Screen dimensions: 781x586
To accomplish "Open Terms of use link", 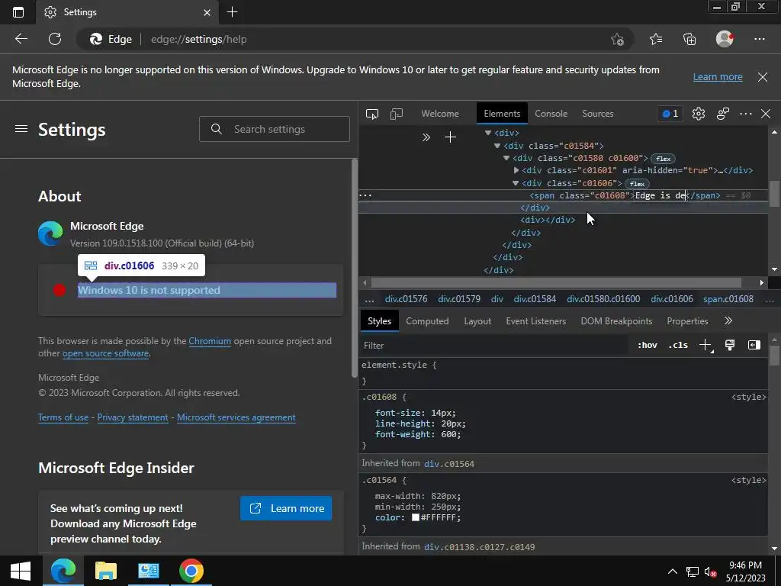I will (63, 417).
